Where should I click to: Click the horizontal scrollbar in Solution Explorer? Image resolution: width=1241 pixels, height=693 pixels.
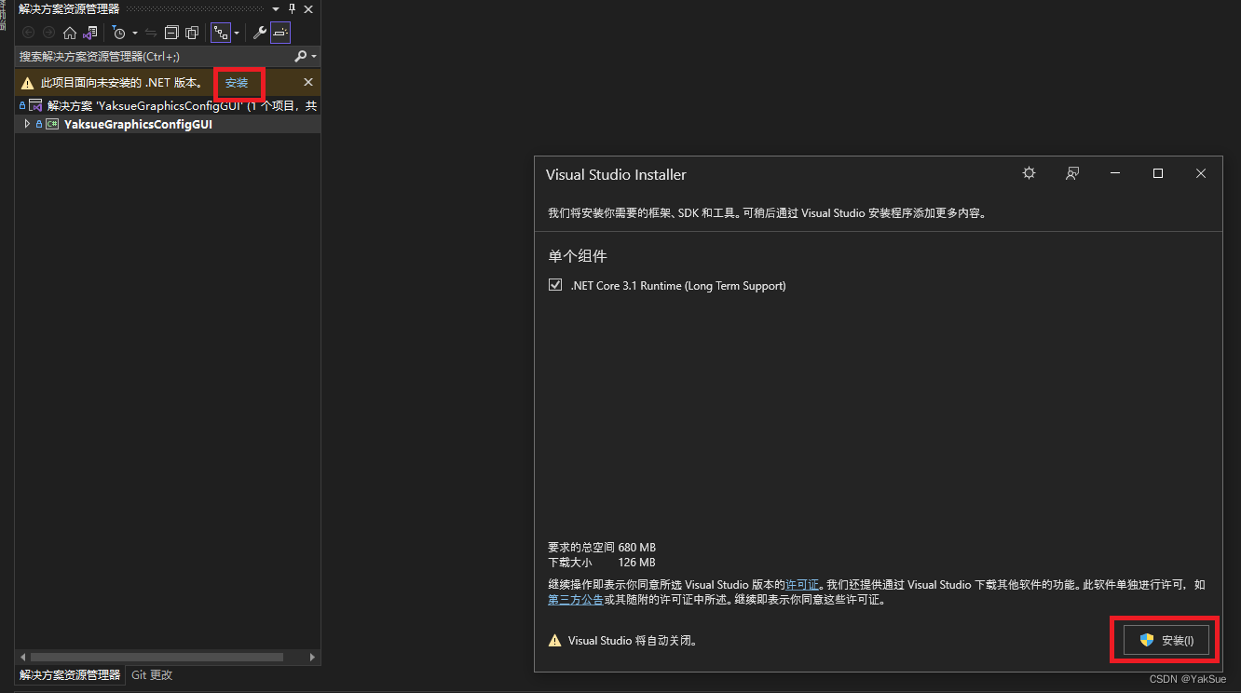(x=156, y=657)
